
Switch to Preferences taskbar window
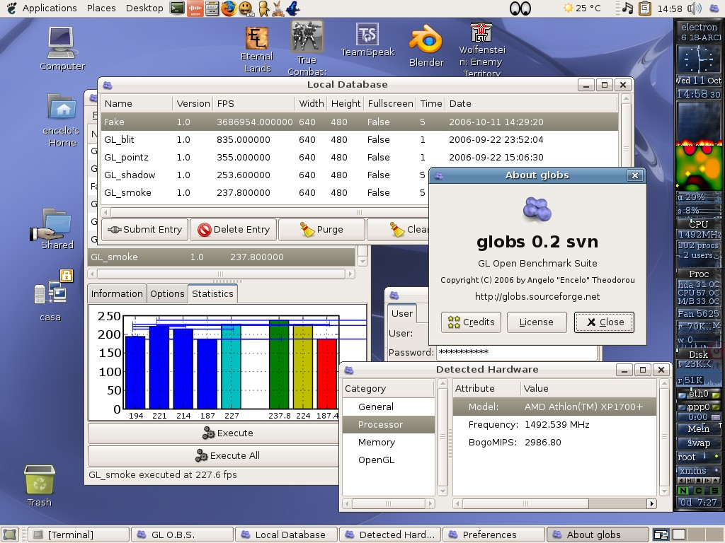493,535
